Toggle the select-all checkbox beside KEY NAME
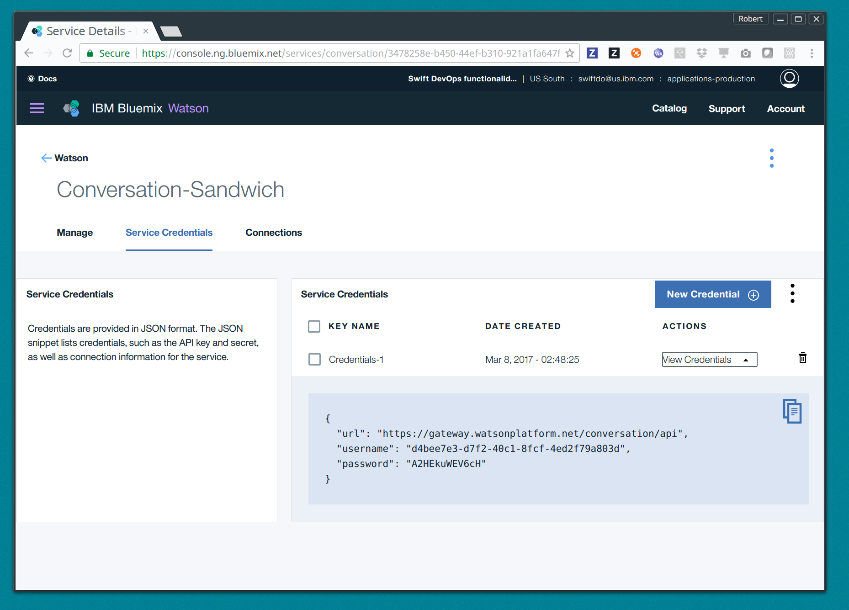Image resolution: width=849 pixels, height=610 pixels. [x=314, y=326]
